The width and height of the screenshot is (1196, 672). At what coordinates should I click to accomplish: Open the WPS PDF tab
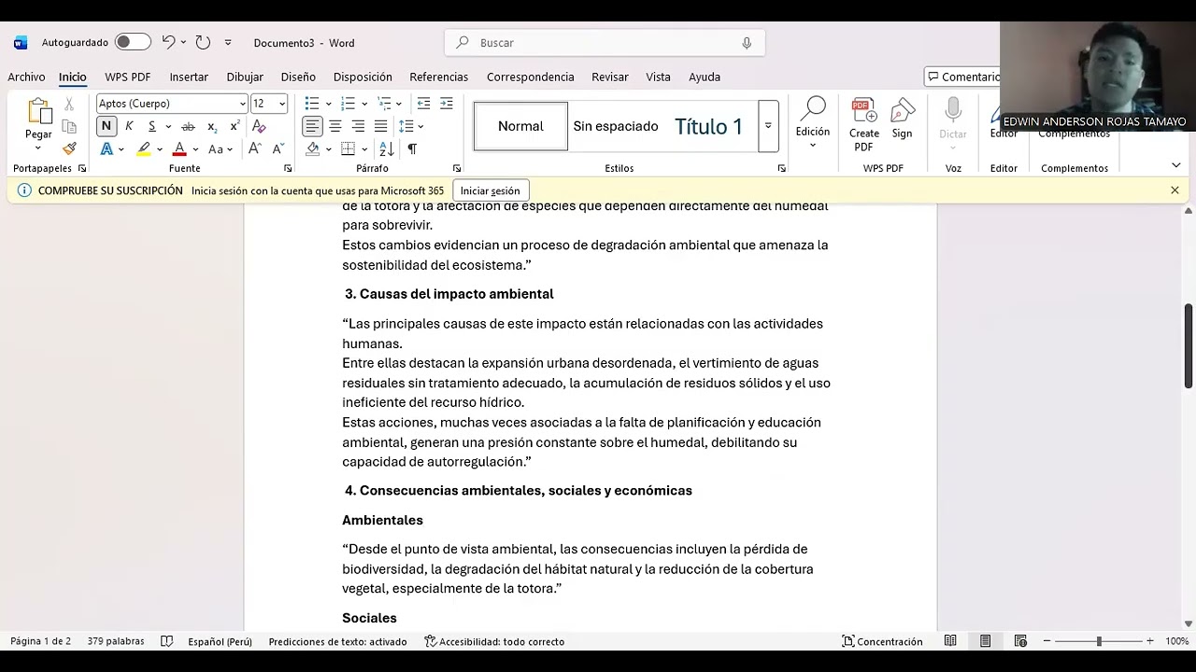[x=127, y=77]
